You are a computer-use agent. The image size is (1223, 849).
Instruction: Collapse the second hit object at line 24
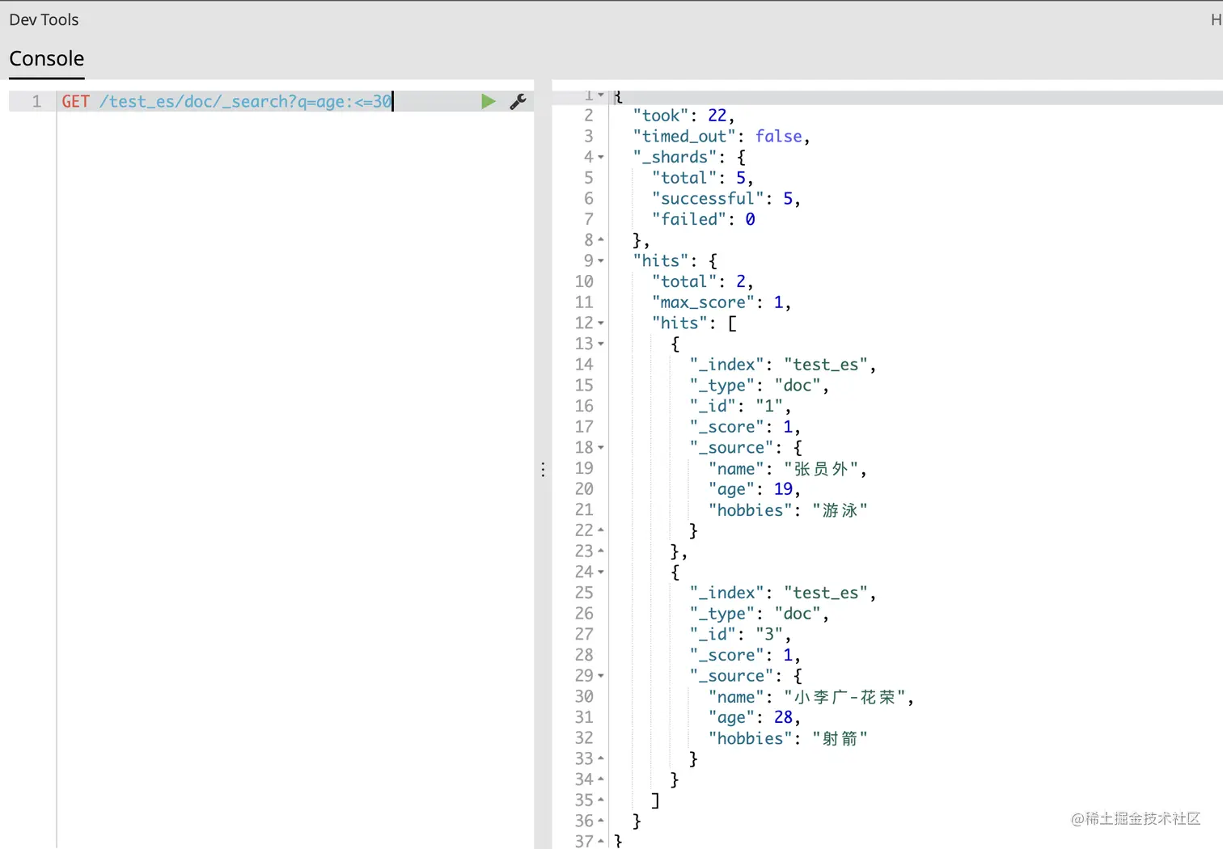(601, 572)
